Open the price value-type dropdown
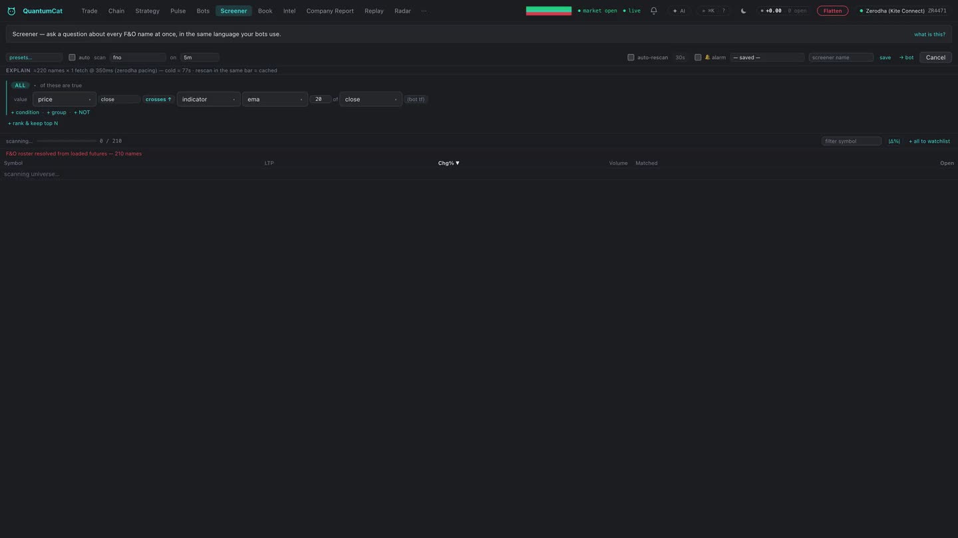This screenshot has width=958, height=538. [x=65, y=99]
